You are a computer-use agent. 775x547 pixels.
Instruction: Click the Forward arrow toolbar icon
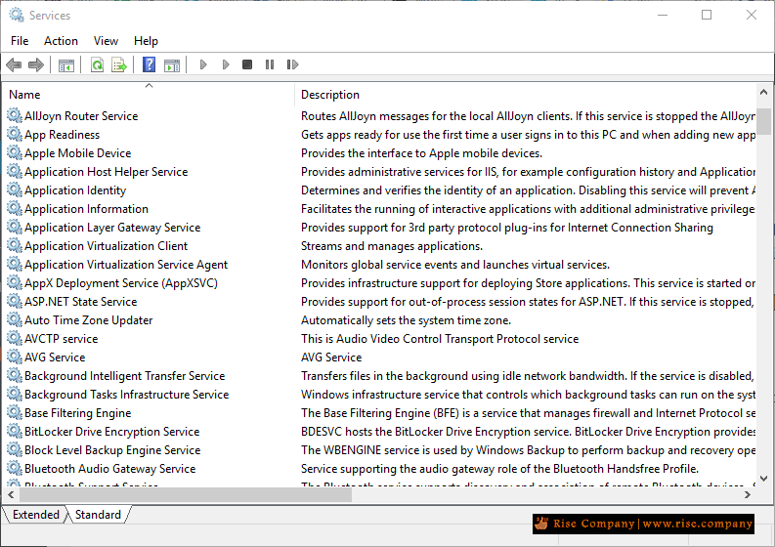pos(36,64)
